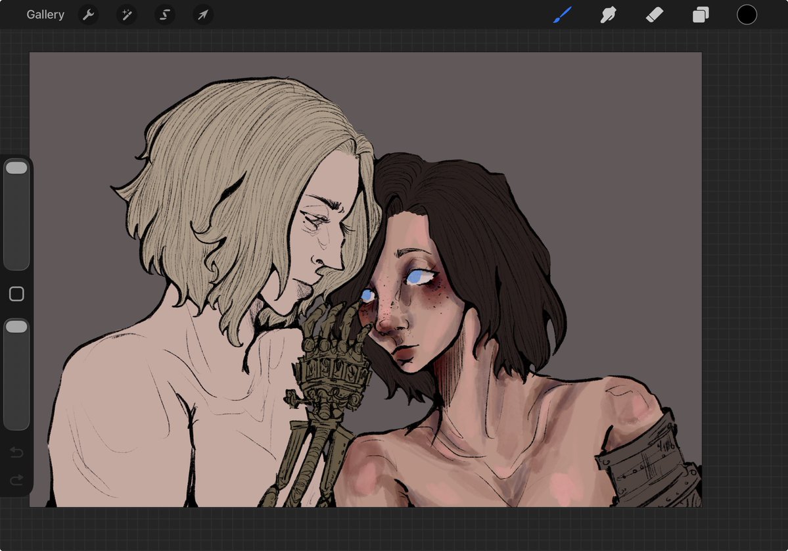Viewport: 788px width, 551px height.
Task: Select the Smudge finger tool
Action: click(x=608, y=14)
